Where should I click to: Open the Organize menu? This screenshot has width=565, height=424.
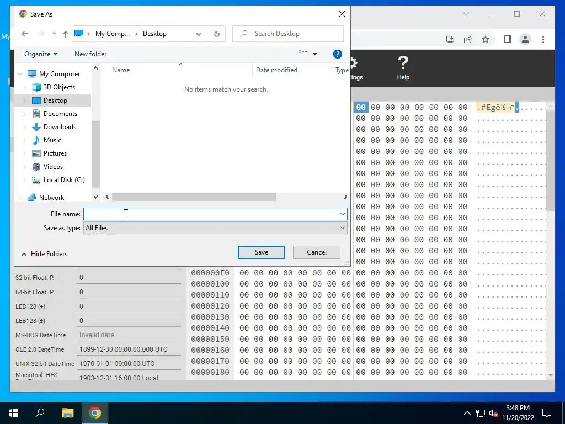[41, 54]
